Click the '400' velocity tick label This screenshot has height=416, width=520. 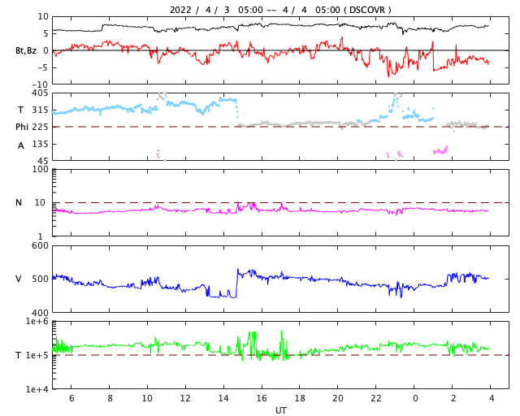(40, 313)
